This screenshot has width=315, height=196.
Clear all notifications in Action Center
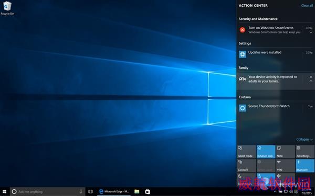click(307, 6)
